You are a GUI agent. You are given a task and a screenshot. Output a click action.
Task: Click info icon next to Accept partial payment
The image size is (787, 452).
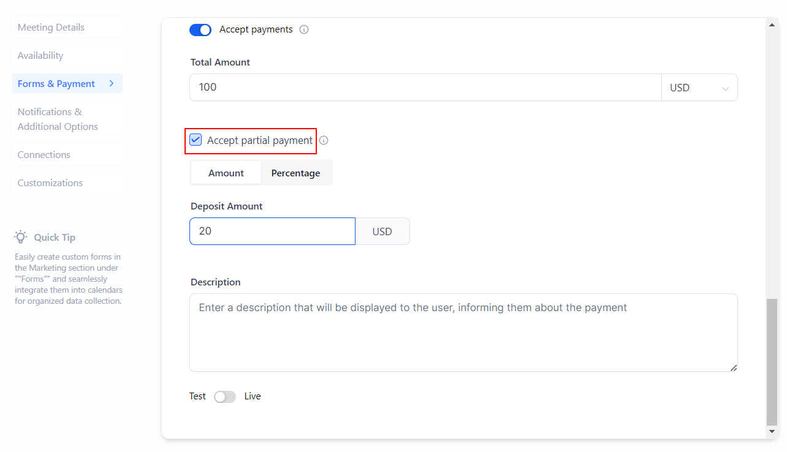coord(324,140)
